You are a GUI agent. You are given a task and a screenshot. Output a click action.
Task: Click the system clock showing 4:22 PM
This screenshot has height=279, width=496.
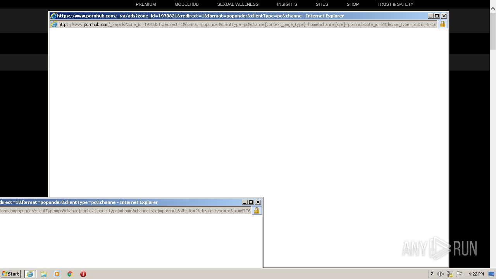tap(476, 274)
